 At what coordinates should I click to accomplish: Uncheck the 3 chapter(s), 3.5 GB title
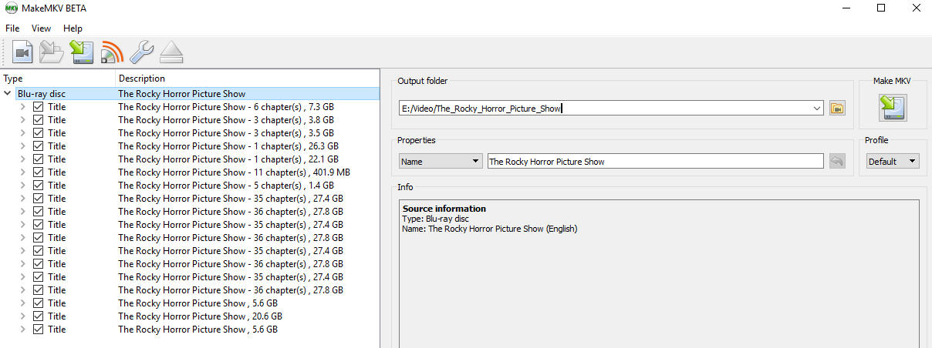pyautogui.click(x=38, y=133)
